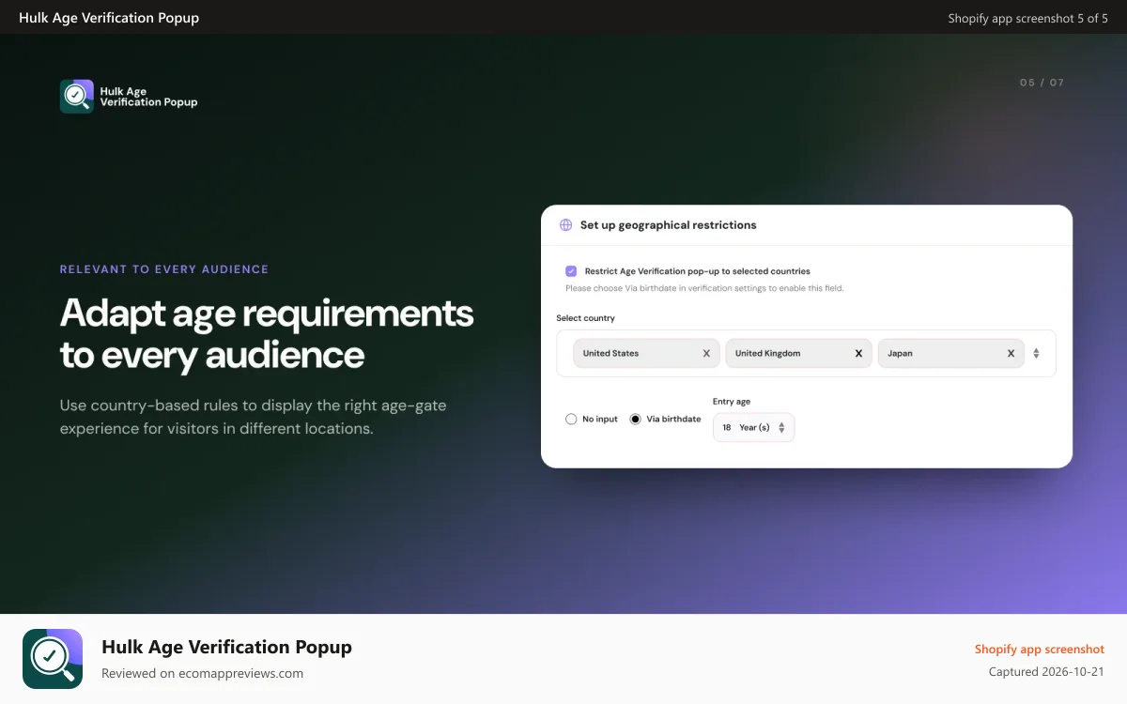Click the Hulk Age Verification Popup logo text
The image size is (1127, 704).
point(148,97)
